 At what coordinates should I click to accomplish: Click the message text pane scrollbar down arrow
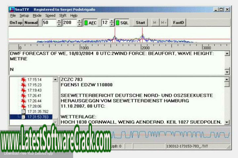point(227,122)
